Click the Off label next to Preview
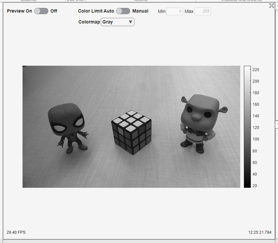Image resolution: width=278 pixels, height=243 pixels. pyautogui.click(x=54, y=11)
